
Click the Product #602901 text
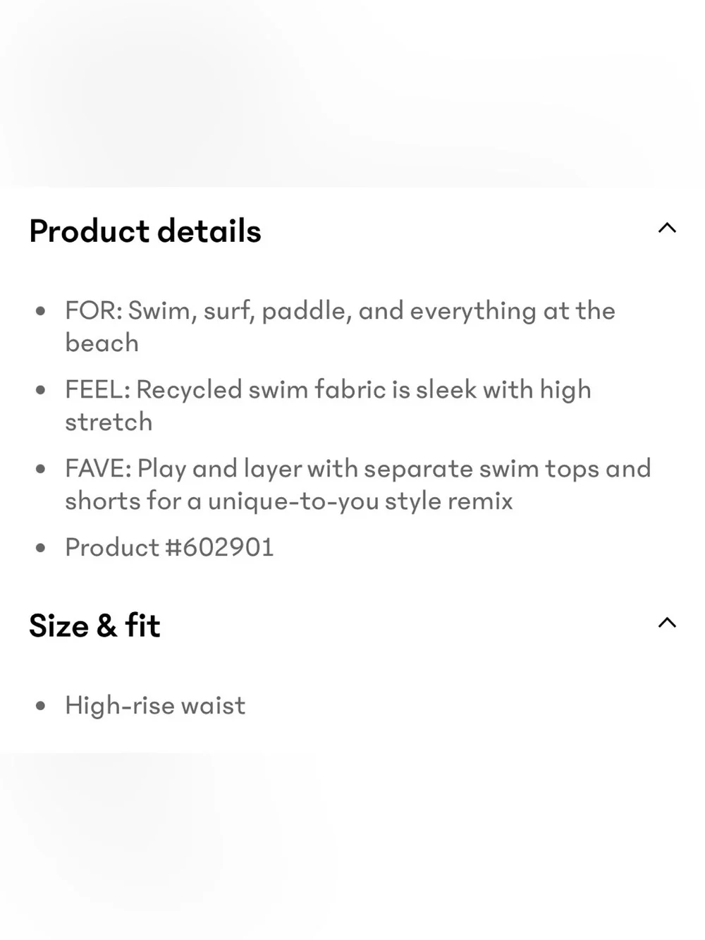click(169, 547)
